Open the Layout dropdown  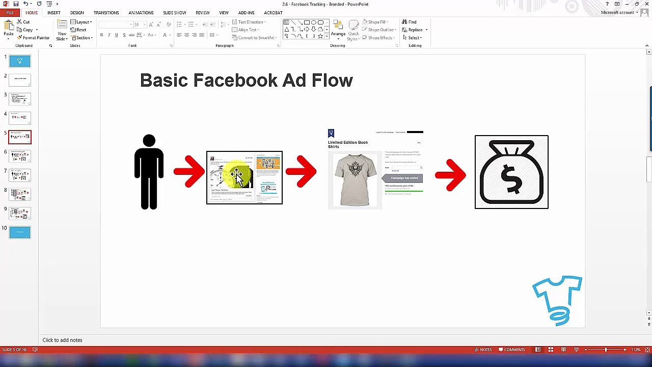pos(81,22)
